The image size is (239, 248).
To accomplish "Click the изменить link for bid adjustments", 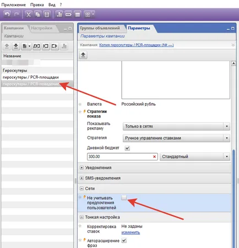I will 131,233.
